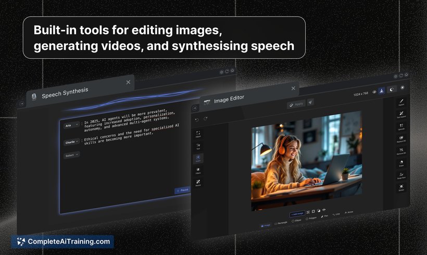427x255 pixels.
Task: Click the move arrows icon near Add image
Action: point(324,210)
